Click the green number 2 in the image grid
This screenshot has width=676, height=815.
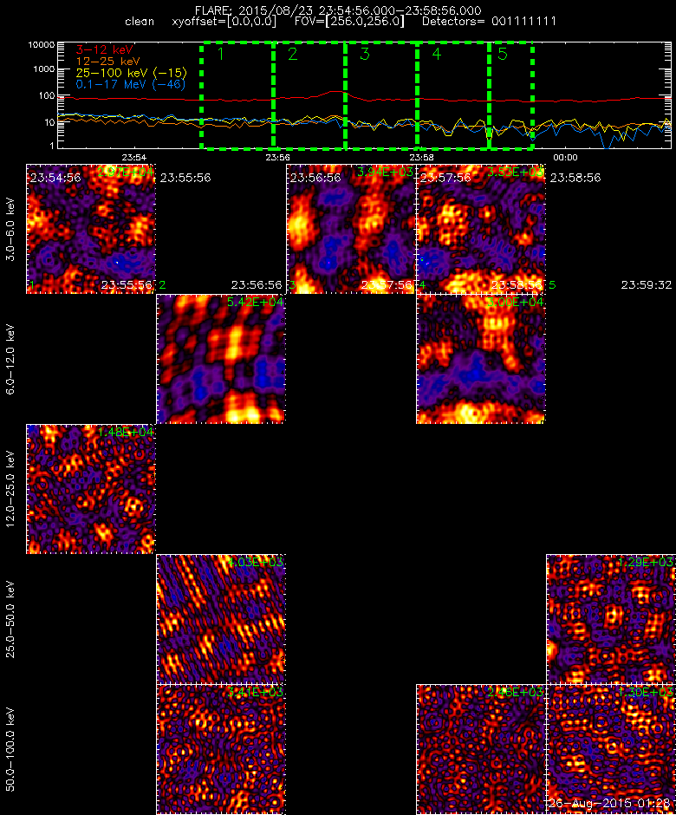163,285
